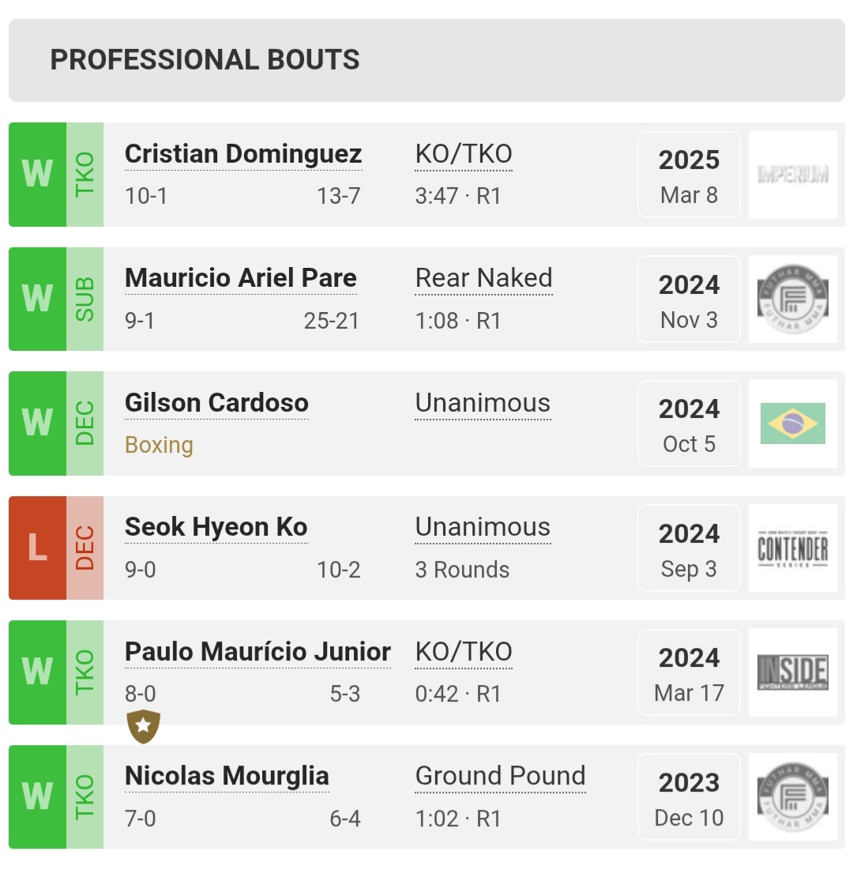View Nicolas Mourglia's fighter page
Screen dimensions: 853x877
click(x=227, y=777)
